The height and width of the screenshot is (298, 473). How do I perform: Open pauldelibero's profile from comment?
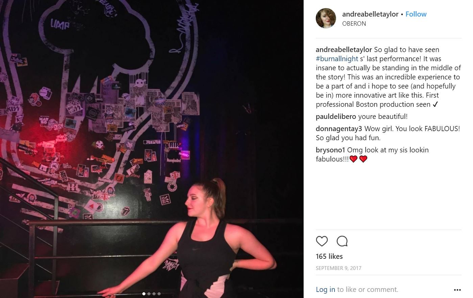[336, 117]
